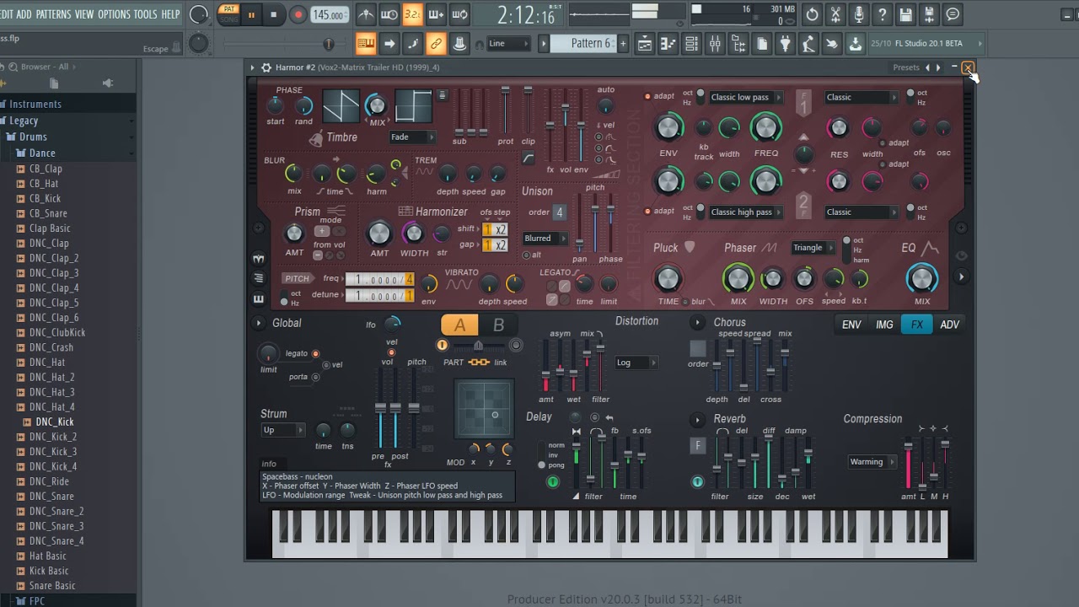Toggle the unison alt switch
Screen dimensions: 1079x607
pos(526,255)
